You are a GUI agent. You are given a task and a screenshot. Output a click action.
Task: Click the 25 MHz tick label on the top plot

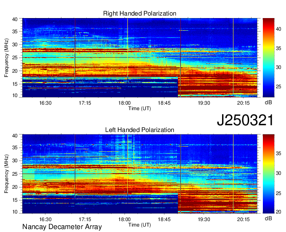15,58
